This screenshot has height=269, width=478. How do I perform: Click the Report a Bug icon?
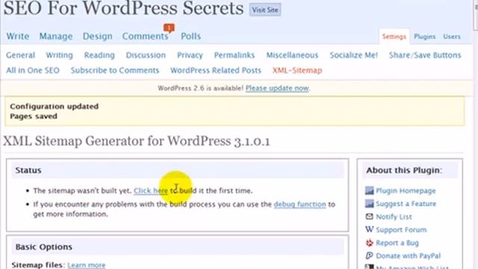pos(369,243)
